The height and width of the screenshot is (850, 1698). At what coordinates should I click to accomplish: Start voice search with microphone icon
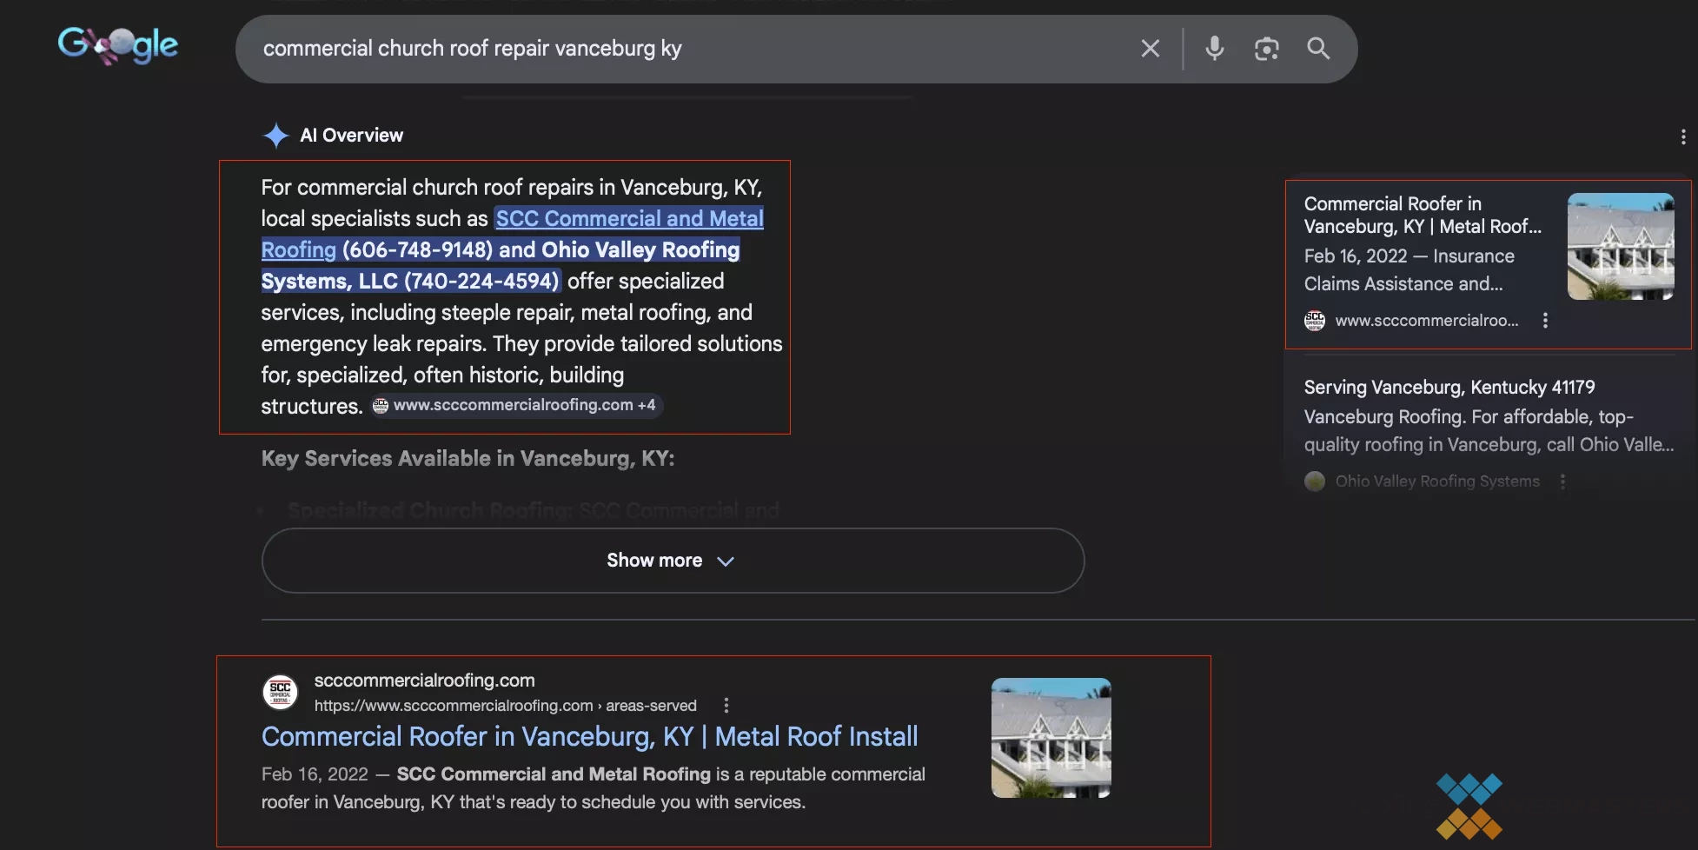[x=1214, y=49]
